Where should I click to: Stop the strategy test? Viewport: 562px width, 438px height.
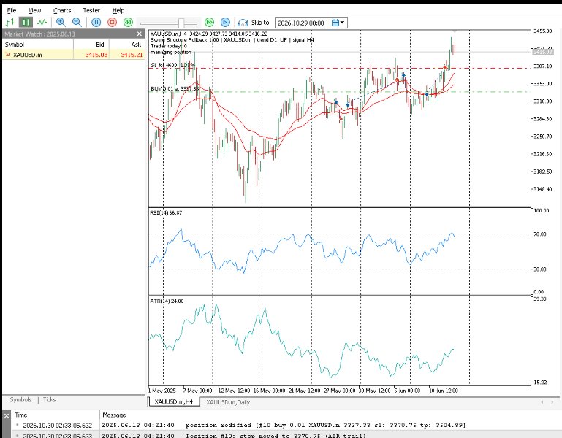click(x=113, y=22)
